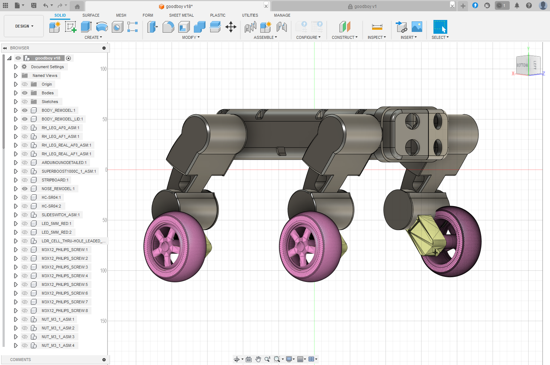Select the Hole tool
This screenshot has width=550, height=365.
point(117,27)
